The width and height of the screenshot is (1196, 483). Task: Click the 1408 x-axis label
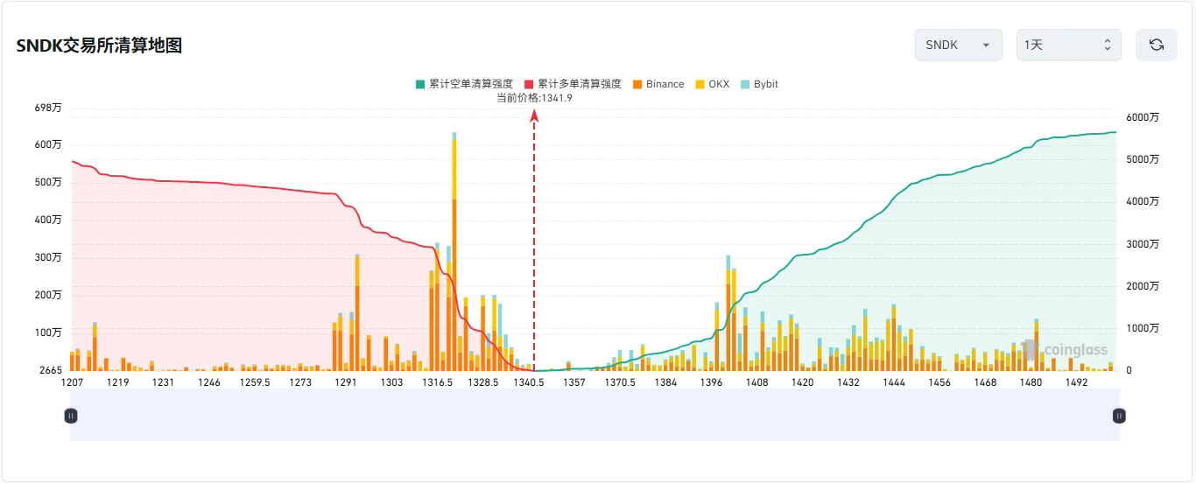(757, 382)
